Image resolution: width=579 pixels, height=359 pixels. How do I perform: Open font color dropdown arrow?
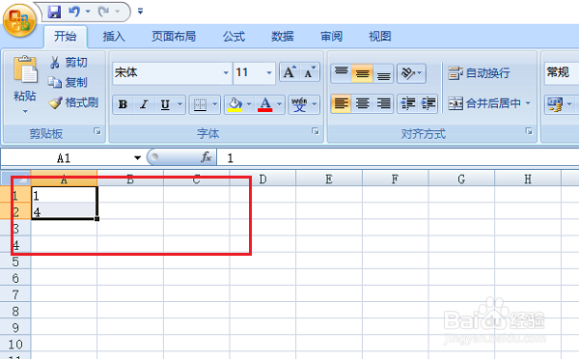coord(280,104)
